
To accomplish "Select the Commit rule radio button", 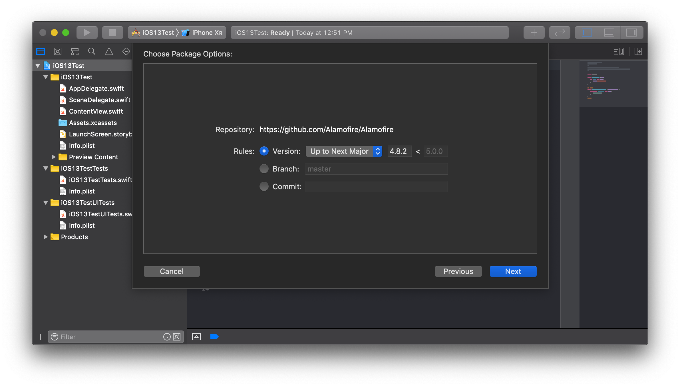I will 264,186.
